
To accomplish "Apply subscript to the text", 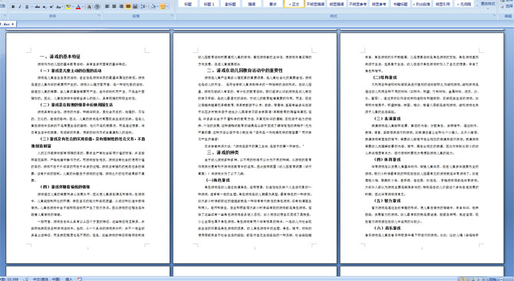I will 44,7.
